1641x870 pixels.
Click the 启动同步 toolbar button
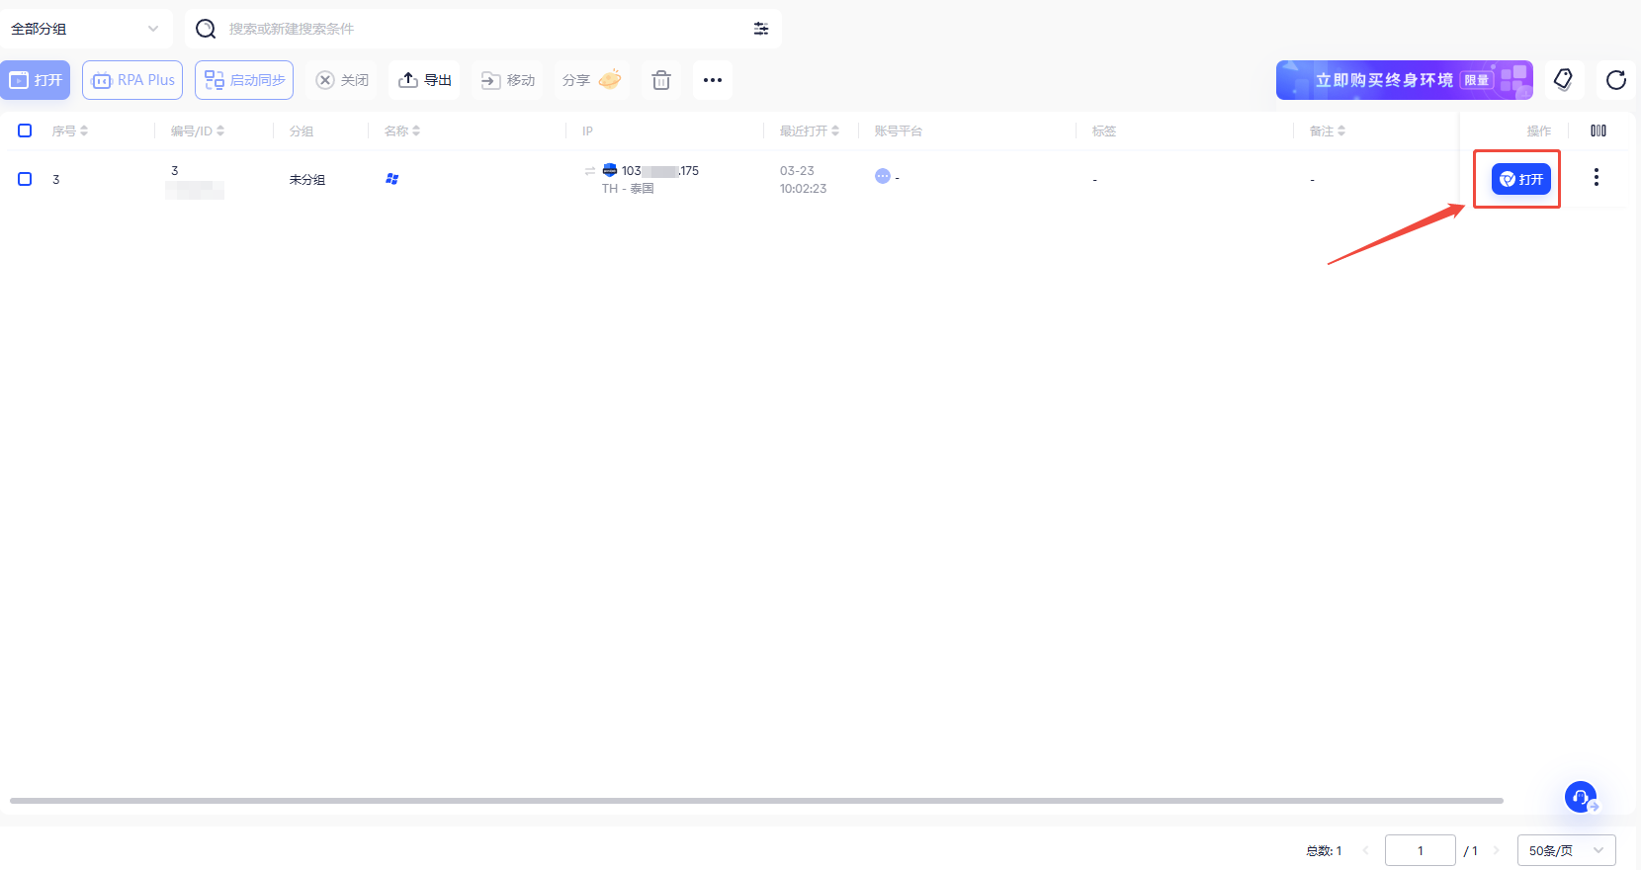pyautogui.click(x=244, y=80)
